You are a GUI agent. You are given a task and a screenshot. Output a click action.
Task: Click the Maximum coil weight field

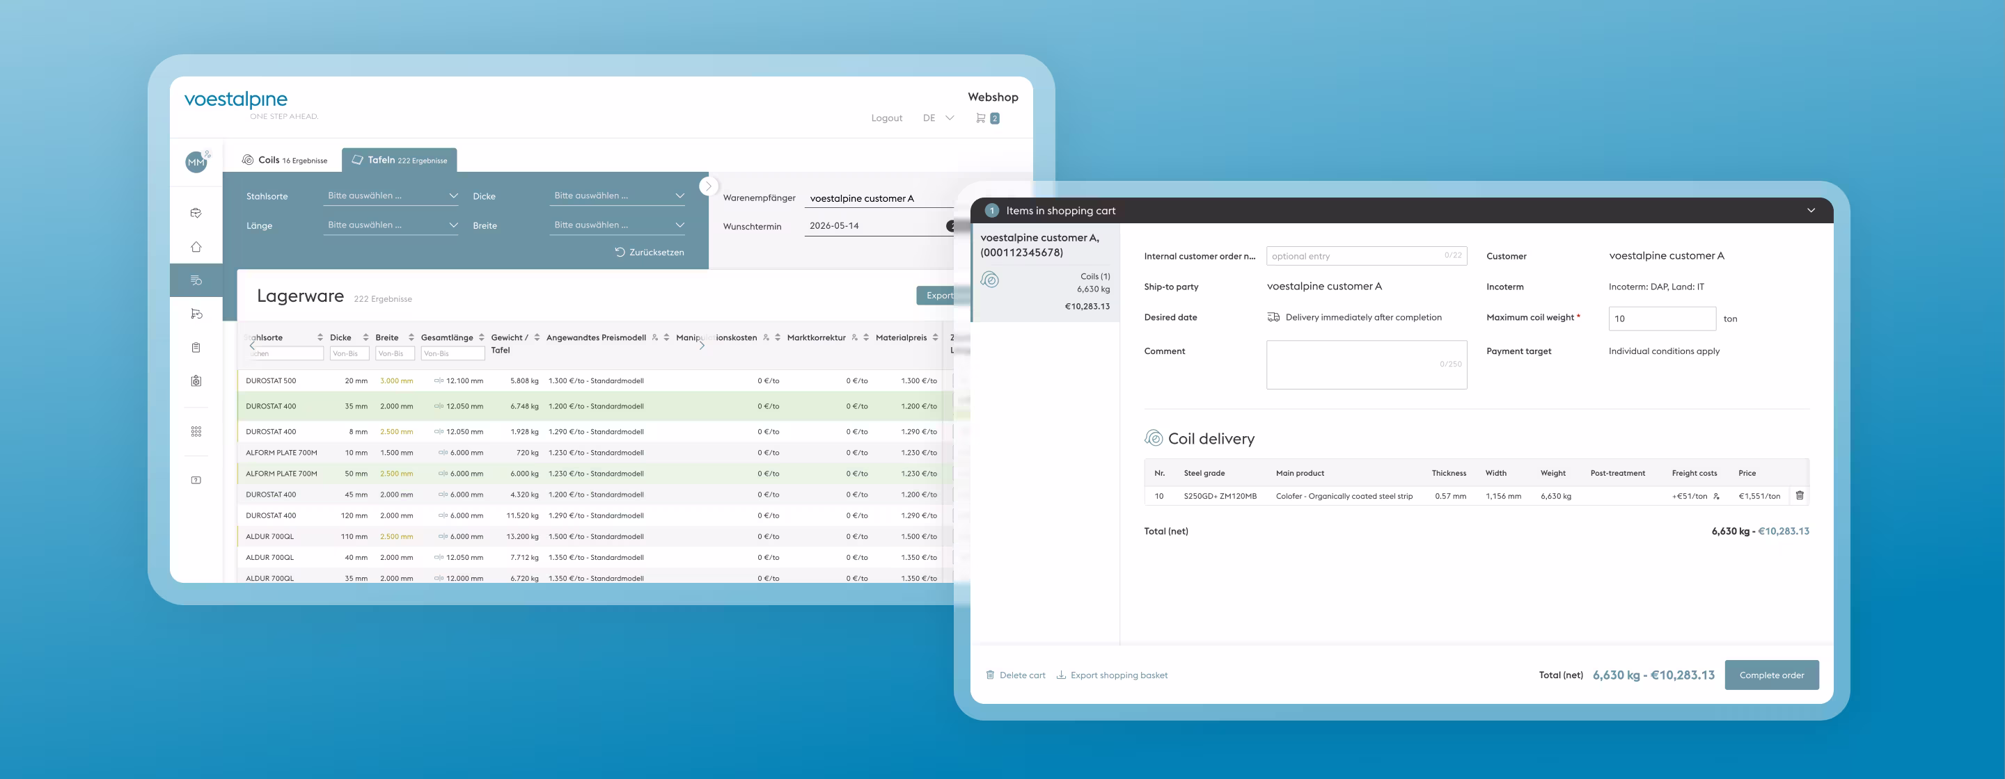coord(1662,319)
